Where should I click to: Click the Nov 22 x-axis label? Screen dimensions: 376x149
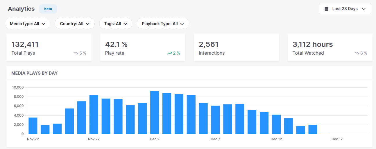pos(33,139)
